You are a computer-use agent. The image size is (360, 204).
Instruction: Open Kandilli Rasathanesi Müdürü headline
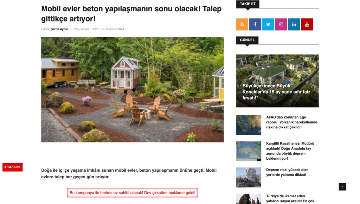290,151
